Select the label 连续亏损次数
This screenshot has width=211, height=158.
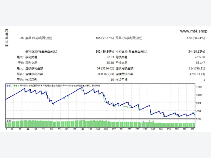125,74
